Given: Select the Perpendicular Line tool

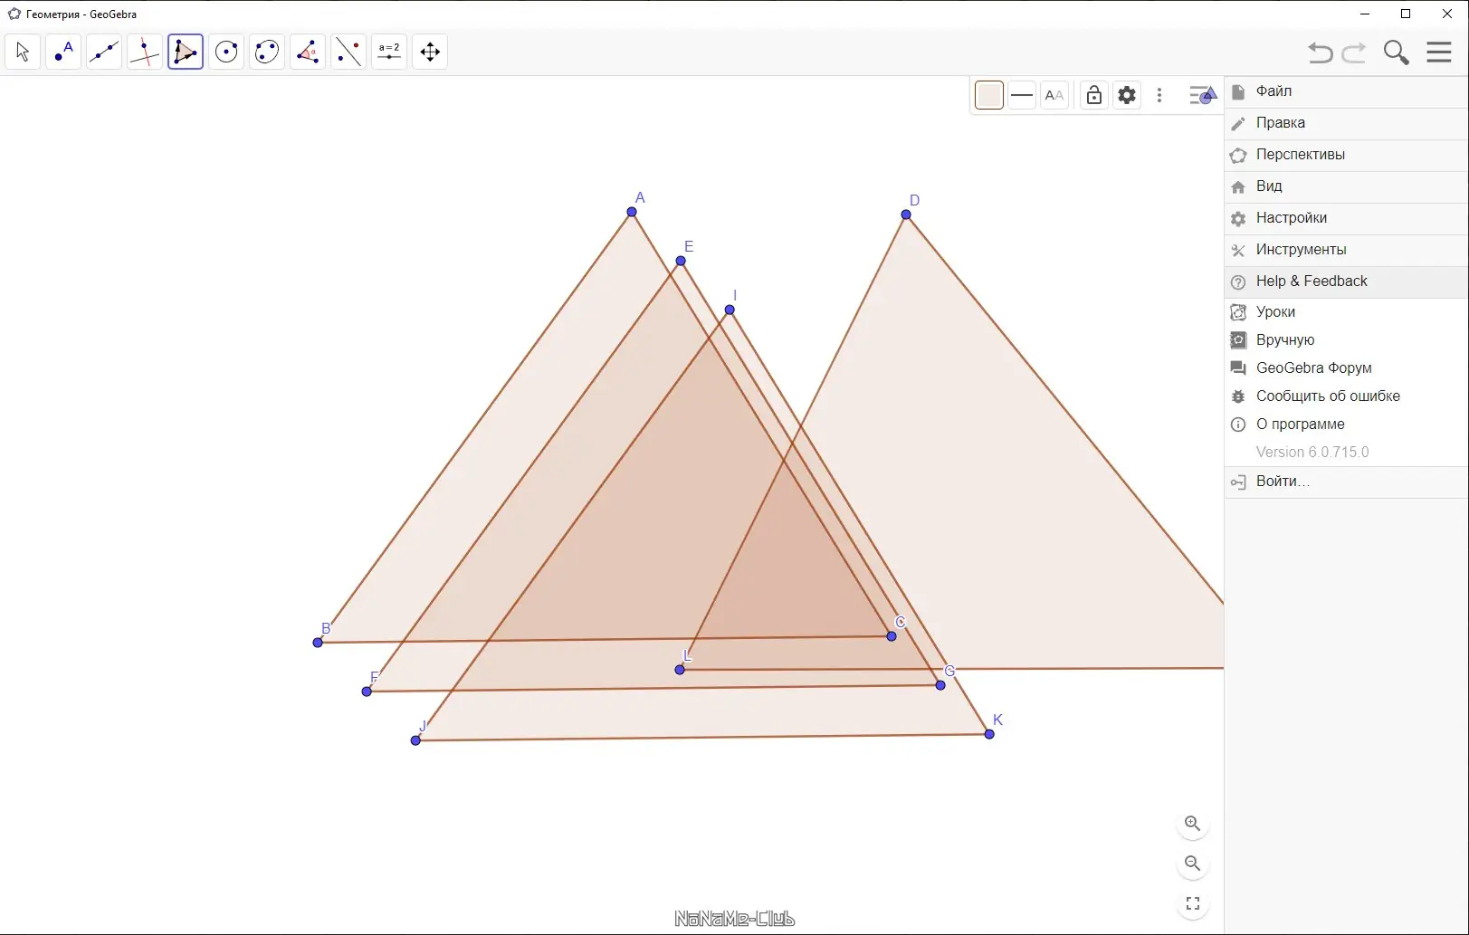Looking at the screenshot, I should coord(145,52).
